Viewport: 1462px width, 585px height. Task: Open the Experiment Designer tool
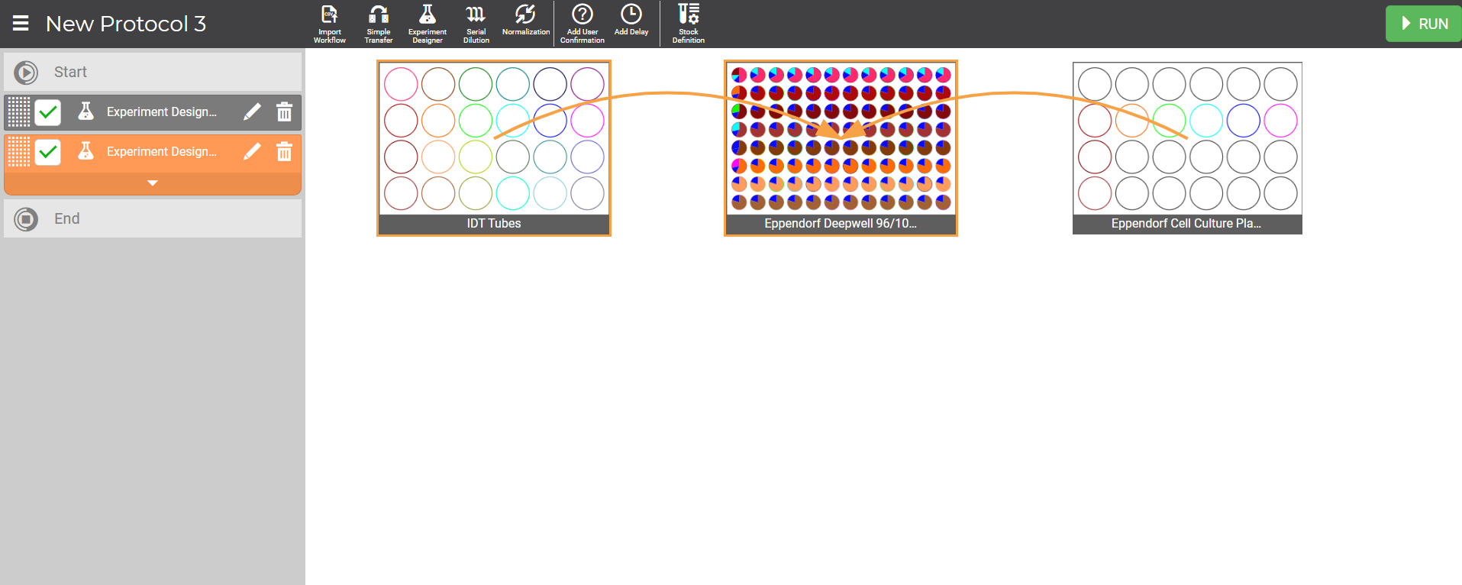coord(428,24)
